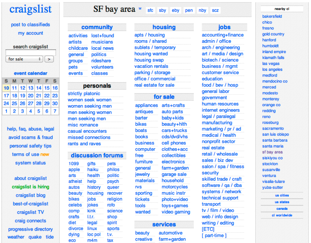Open the jobs section header
311x243 pixels.
225,27
